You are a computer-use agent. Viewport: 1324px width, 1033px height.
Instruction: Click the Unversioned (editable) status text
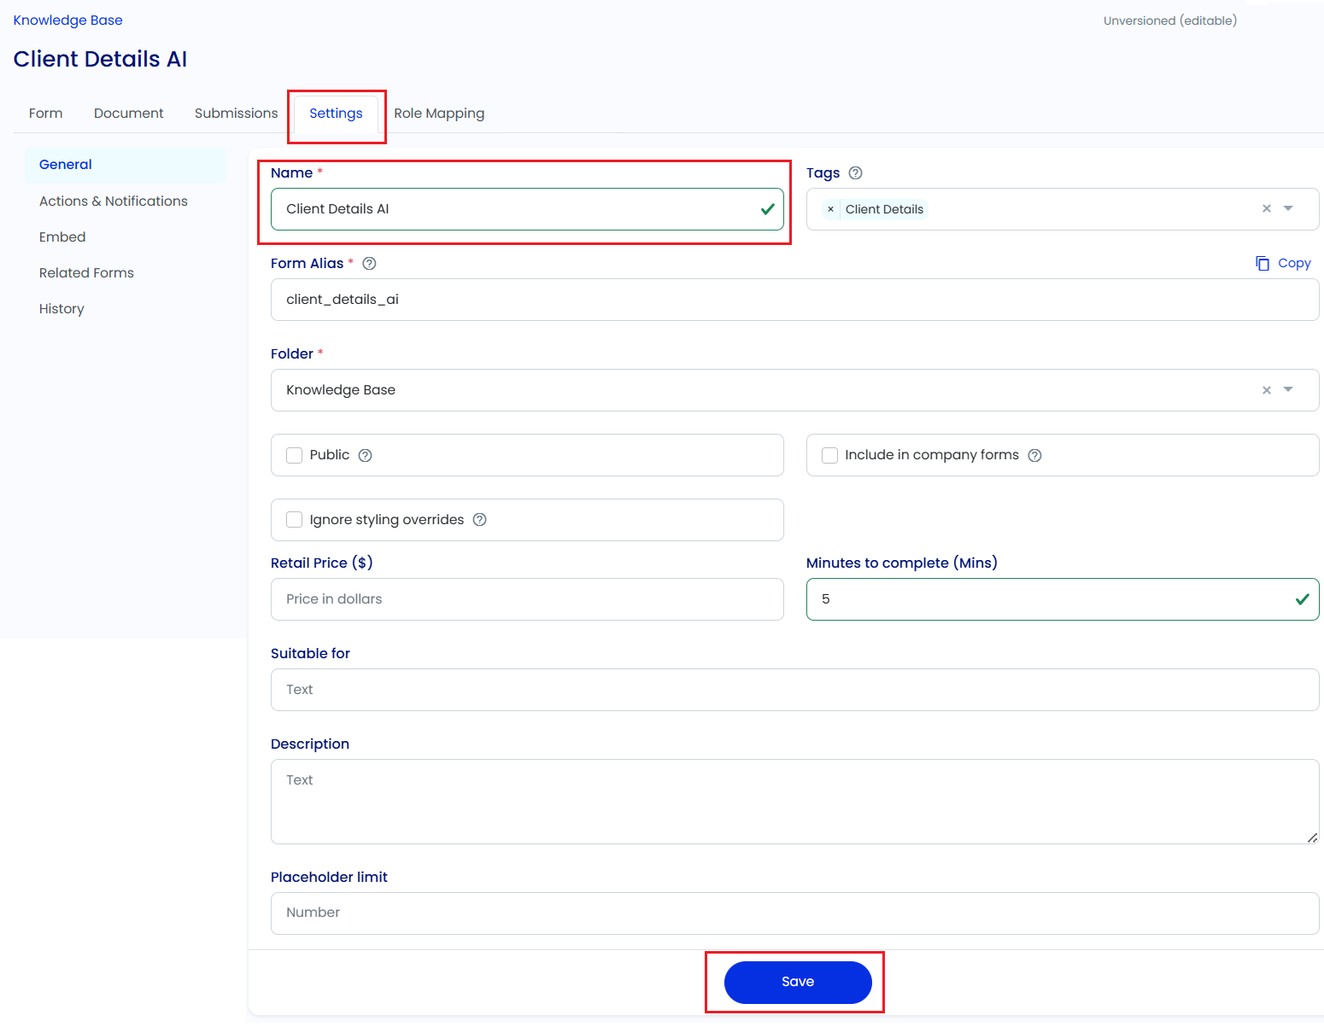pyautogui.click(x=1170, y=20)
